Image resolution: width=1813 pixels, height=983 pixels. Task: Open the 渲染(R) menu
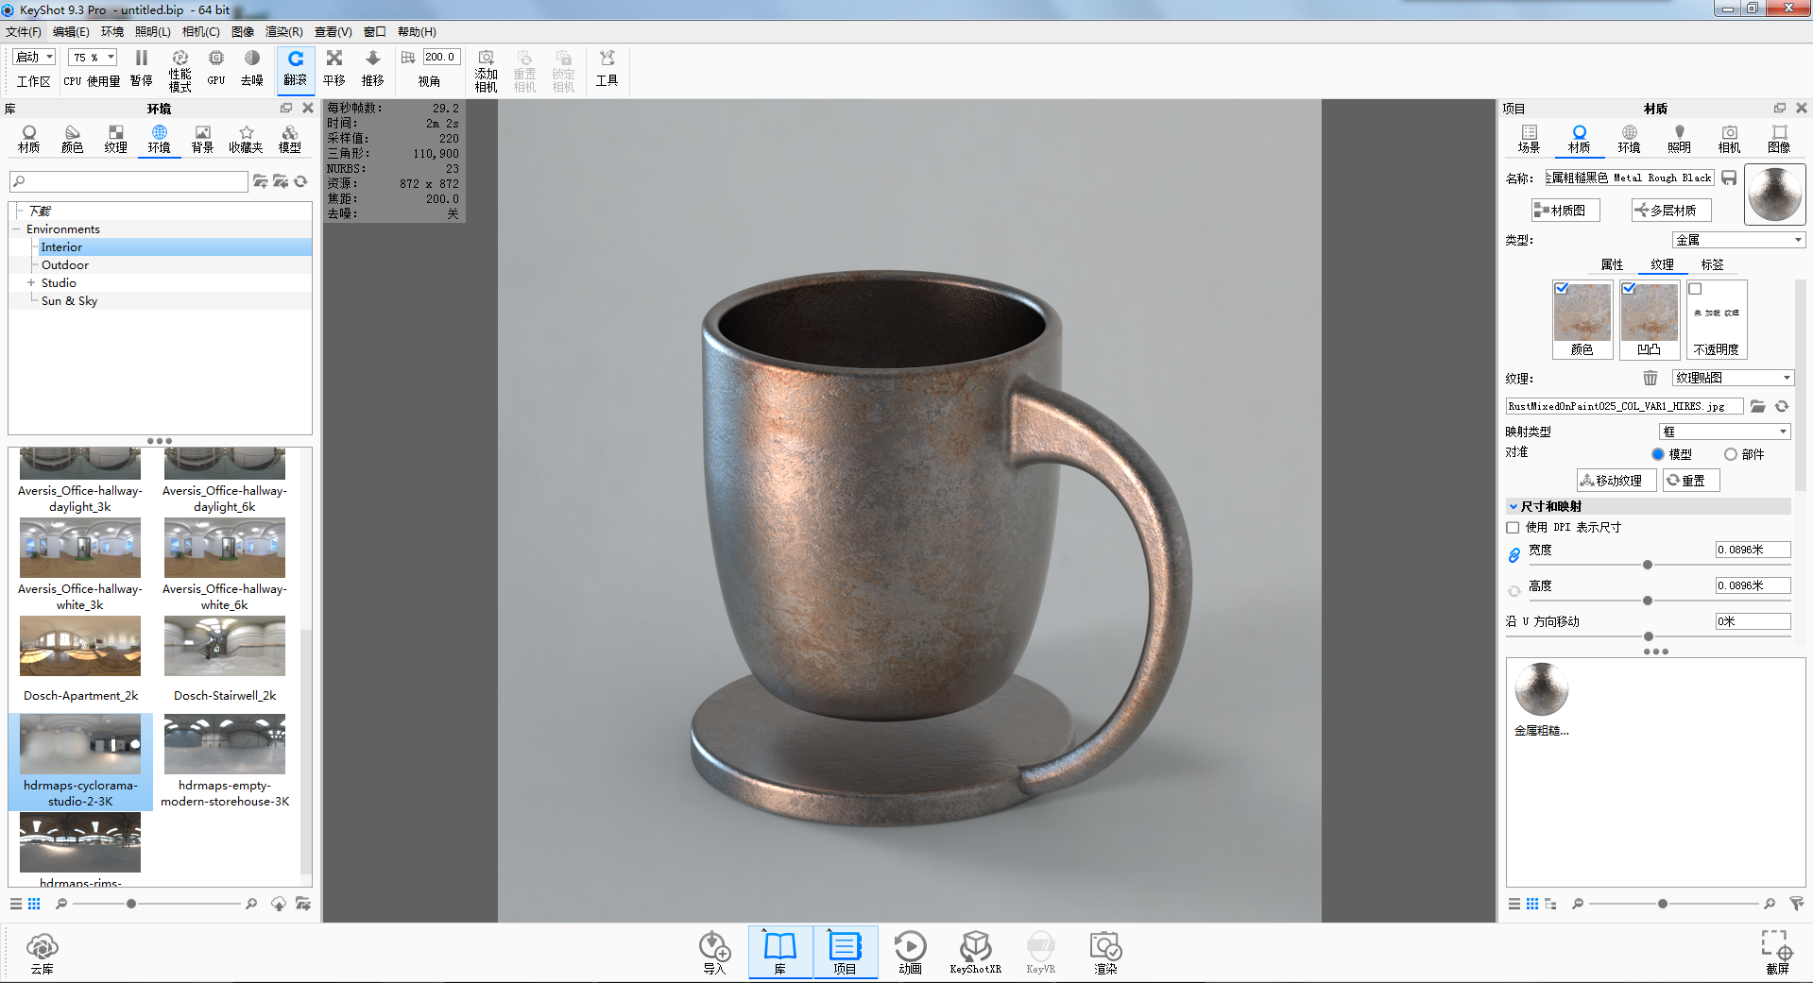click(x=284, y=32)
